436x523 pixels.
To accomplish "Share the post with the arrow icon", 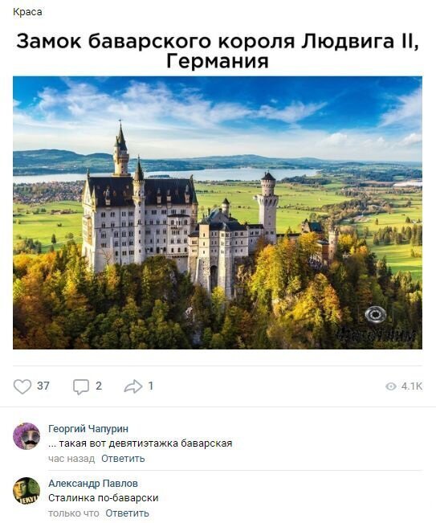I will 133,386.
